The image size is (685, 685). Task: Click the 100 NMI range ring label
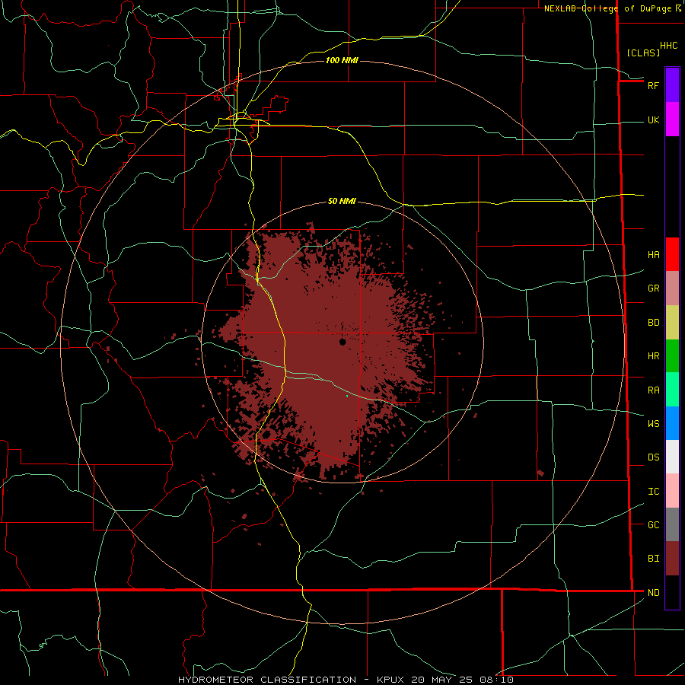[342, 60]
